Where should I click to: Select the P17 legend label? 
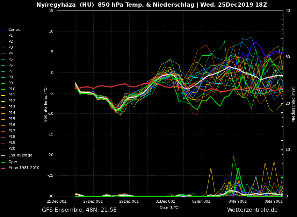point(12,131)
